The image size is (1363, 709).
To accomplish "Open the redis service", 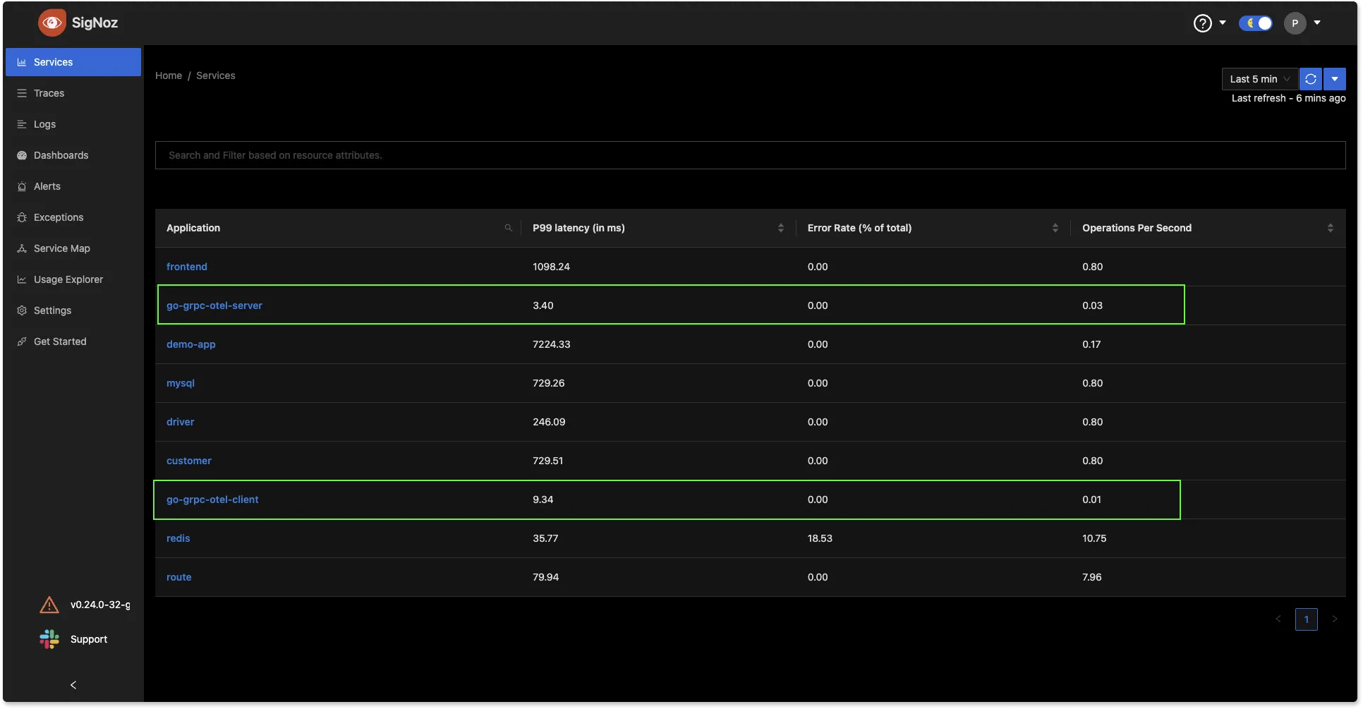I will (178, 538).
